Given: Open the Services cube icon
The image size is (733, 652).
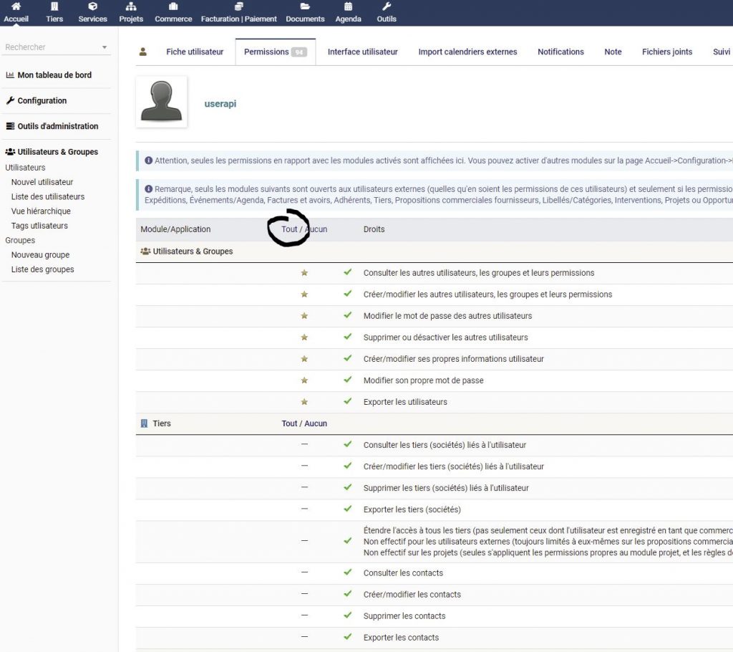Looking at the screenshot, I should tap(92, 6).
